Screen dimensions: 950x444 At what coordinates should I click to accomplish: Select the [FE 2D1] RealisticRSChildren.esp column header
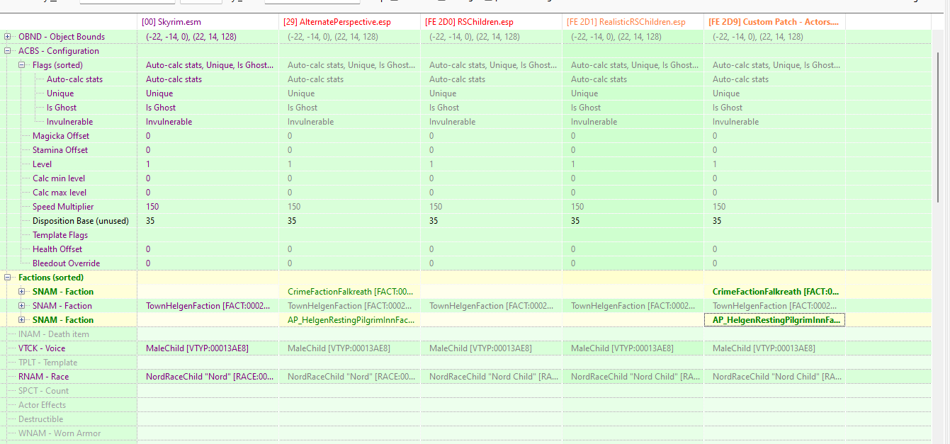click(x=633, y=22)
